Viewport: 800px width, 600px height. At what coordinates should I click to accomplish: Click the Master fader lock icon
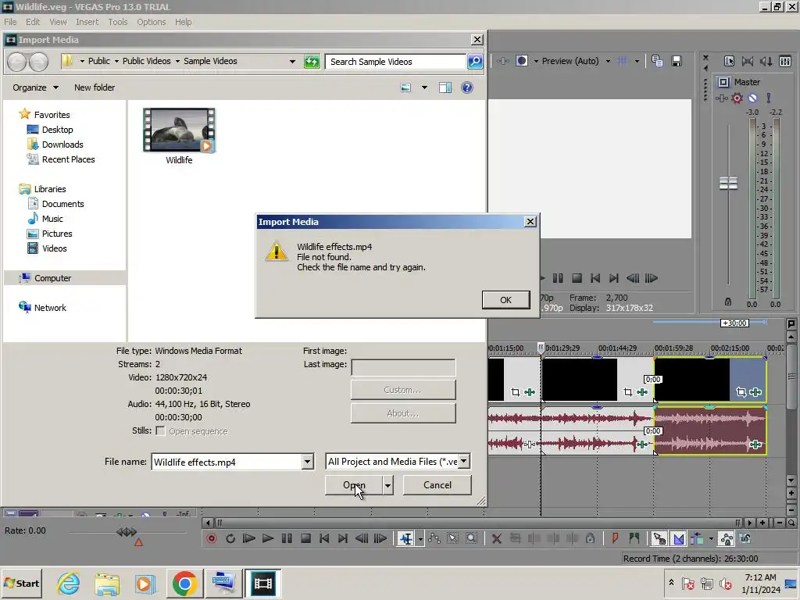pyautogui.click(x=728, y=302)
